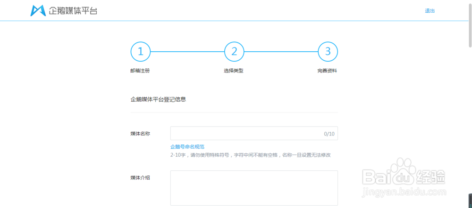
Task: Click the 退出 logout link
Action: click(430, 11)
